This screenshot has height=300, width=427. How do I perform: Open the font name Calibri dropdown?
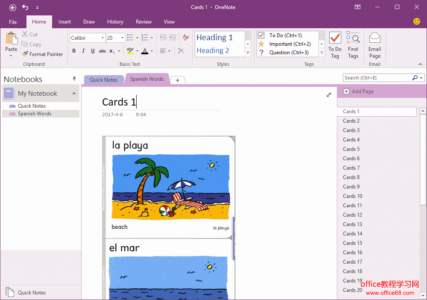point(102,38)
